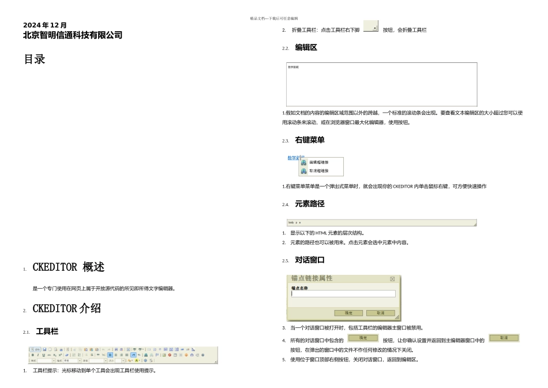Viewport: 548px width, 388px height.
Task: Click the blue 数学新闻 hyperlink
Action: pos(294,158)
